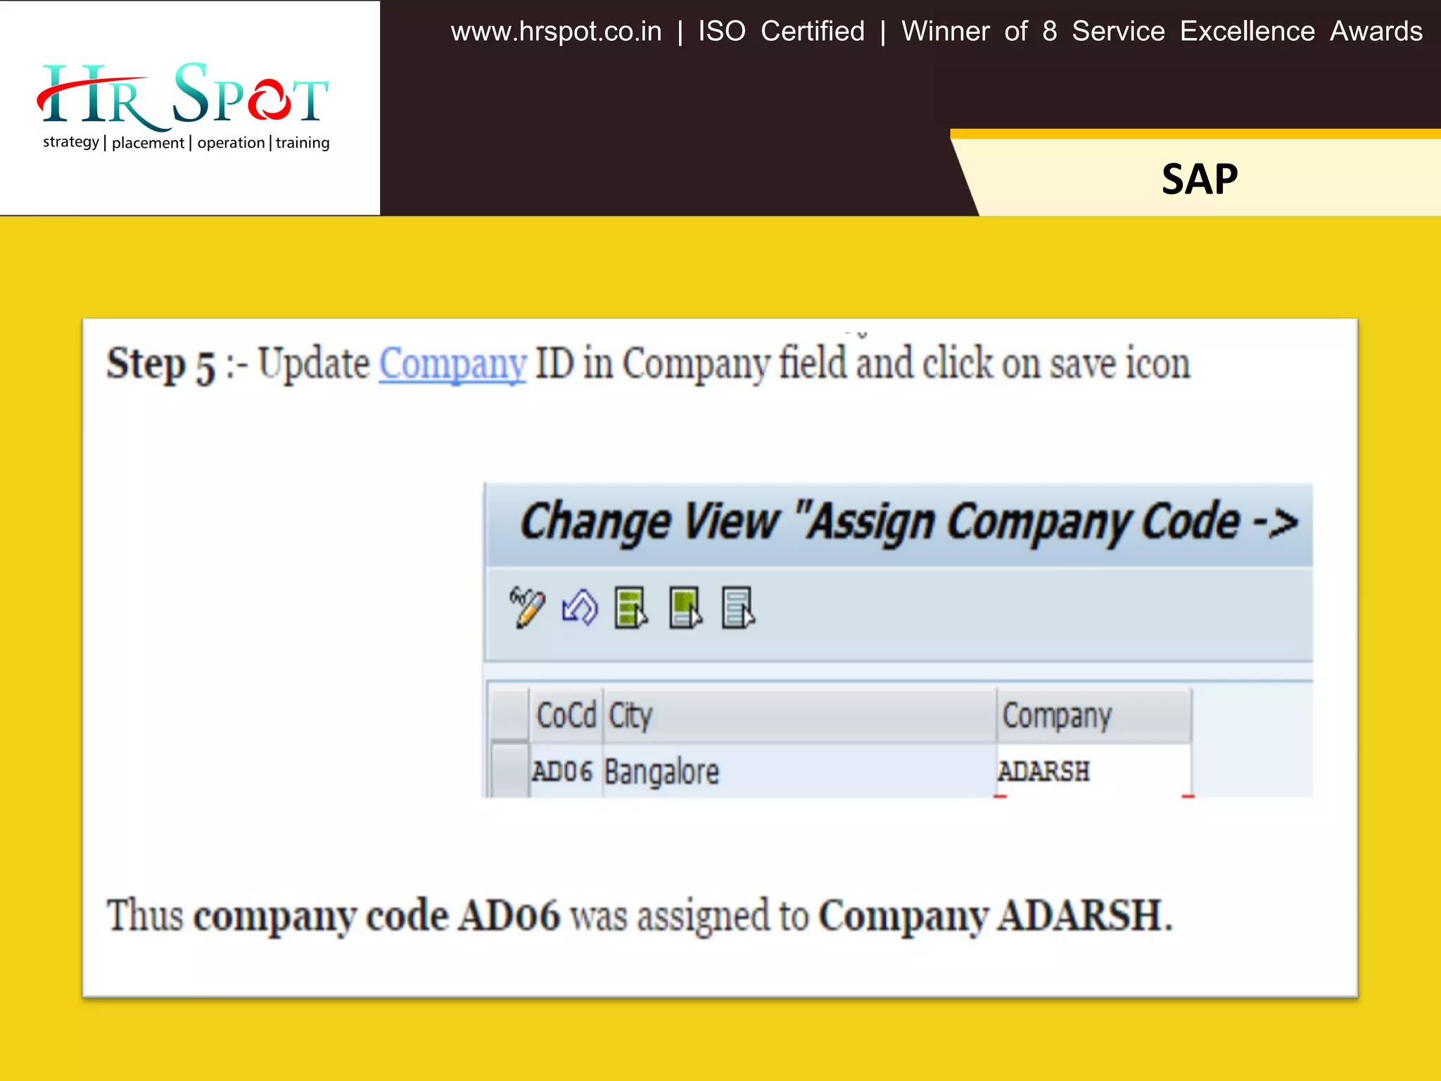Open the blue Company hyperlink in Step 5
Viewport: 1441px width, 1081px height.
pos(452,364)
